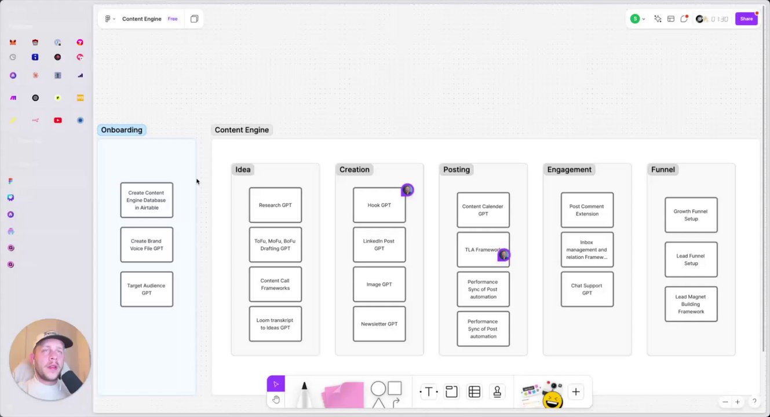Click collaborator avatar on TLA Framework card

pyautogui.click(x=503, y=255)
